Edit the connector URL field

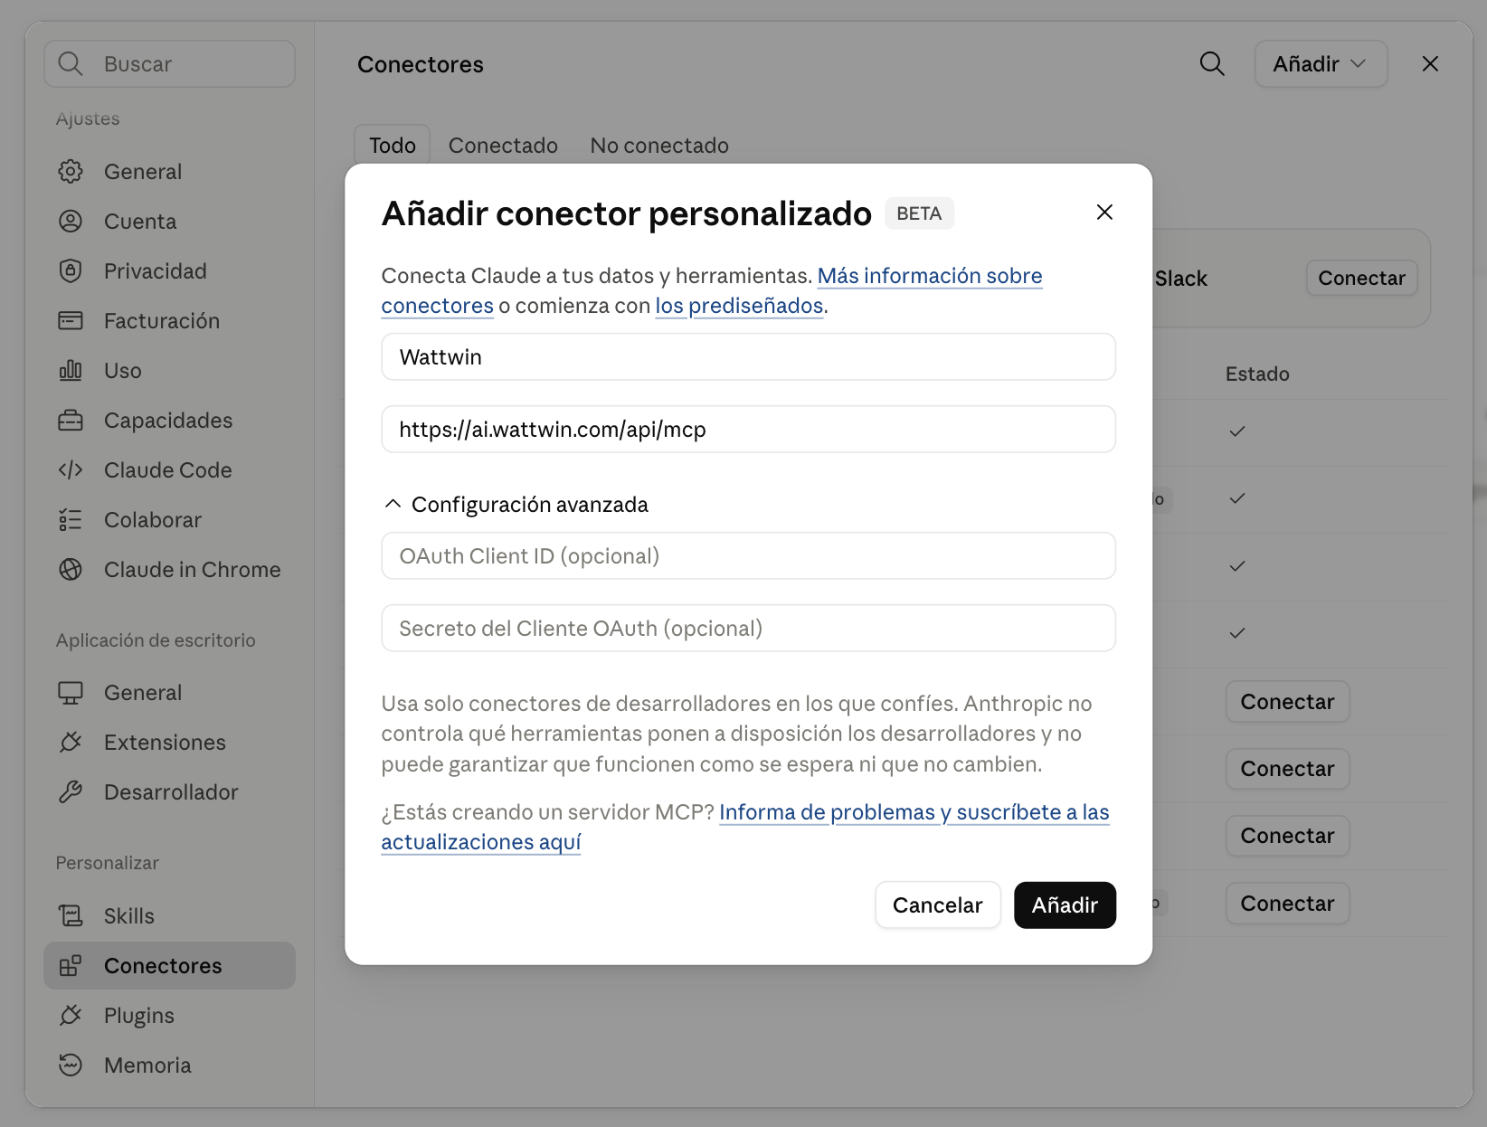pos(748,430)
